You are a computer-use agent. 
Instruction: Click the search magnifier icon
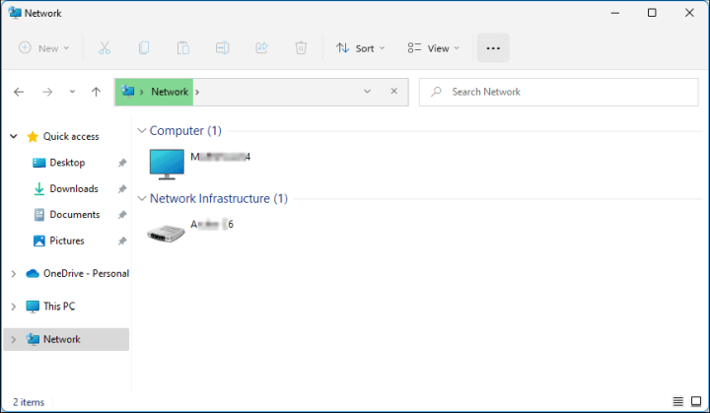click(x=436, y=92)
